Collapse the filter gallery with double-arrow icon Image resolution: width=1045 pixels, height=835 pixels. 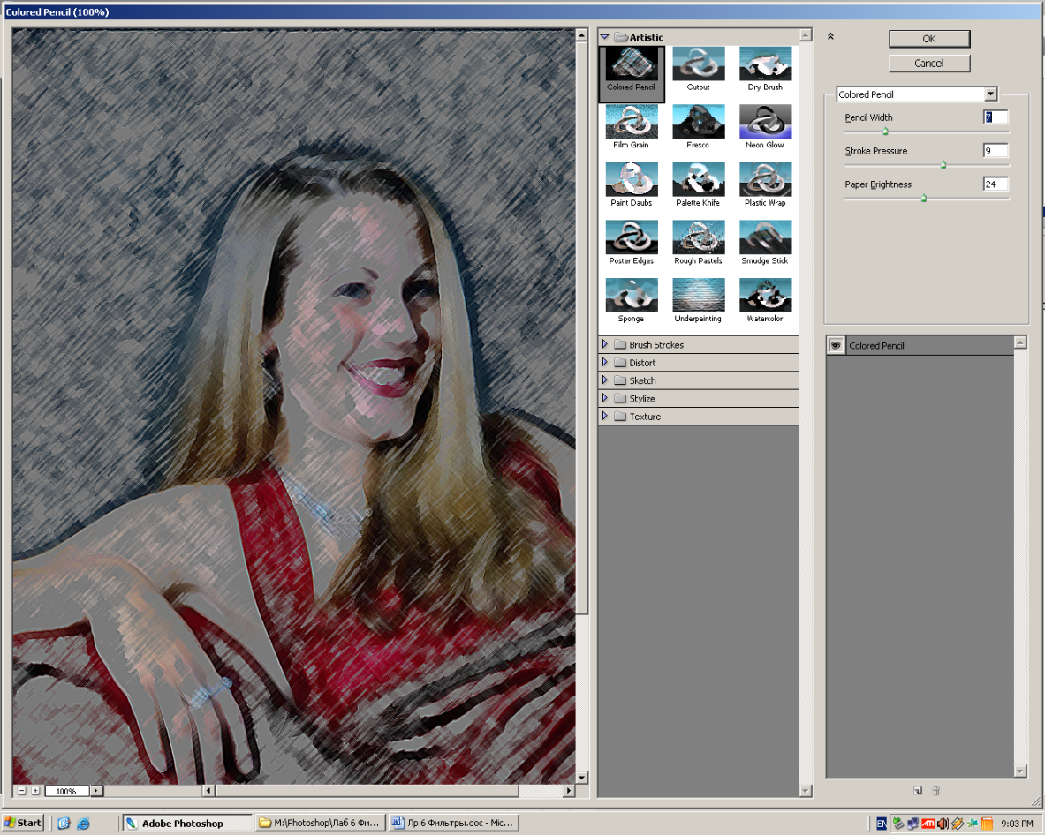pyautogui.click(x=830, y=36)
